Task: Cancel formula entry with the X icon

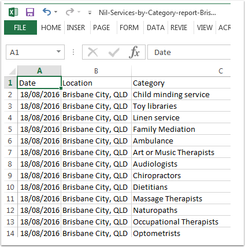Action: click(93, 52)
